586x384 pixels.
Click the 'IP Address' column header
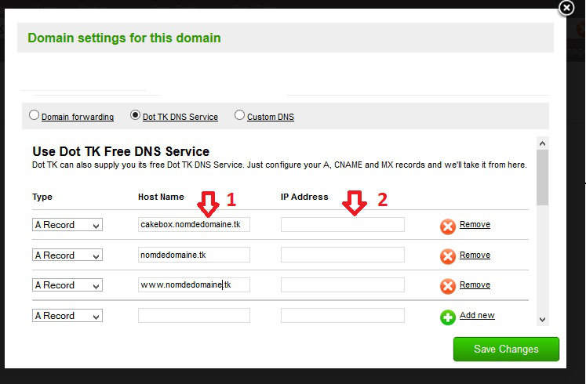pos(304,197)
